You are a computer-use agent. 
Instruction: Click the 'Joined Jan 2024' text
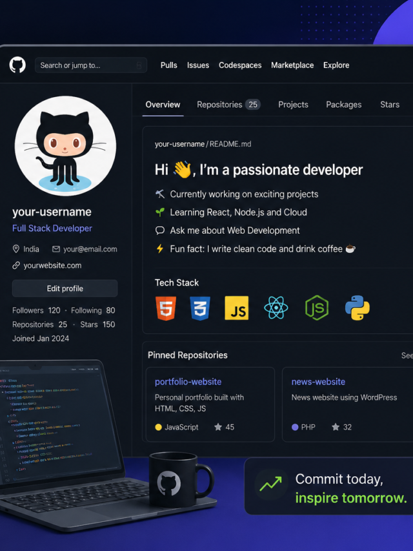41,338
